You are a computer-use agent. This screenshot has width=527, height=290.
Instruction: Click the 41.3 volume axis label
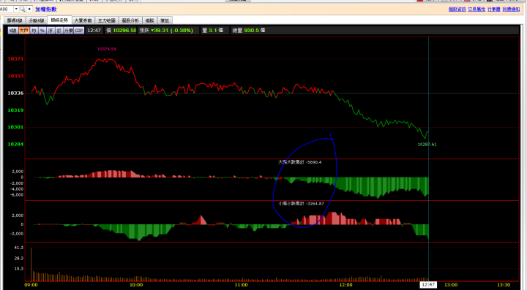[19, 248]
